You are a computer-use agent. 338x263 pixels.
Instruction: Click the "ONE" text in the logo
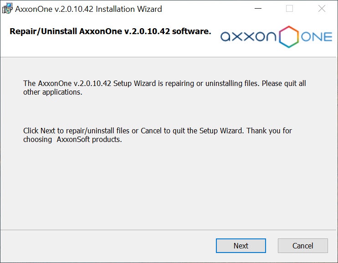point(317,37)
